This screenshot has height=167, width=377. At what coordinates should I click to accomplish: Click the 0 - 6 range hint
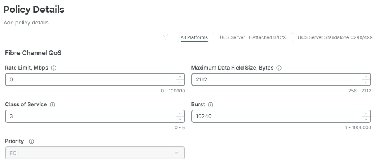[179, 128]
